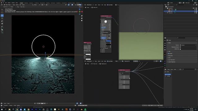The image size is (198, 111).
Task: Hide the Plane object in outliner
Action: [195, 11]
